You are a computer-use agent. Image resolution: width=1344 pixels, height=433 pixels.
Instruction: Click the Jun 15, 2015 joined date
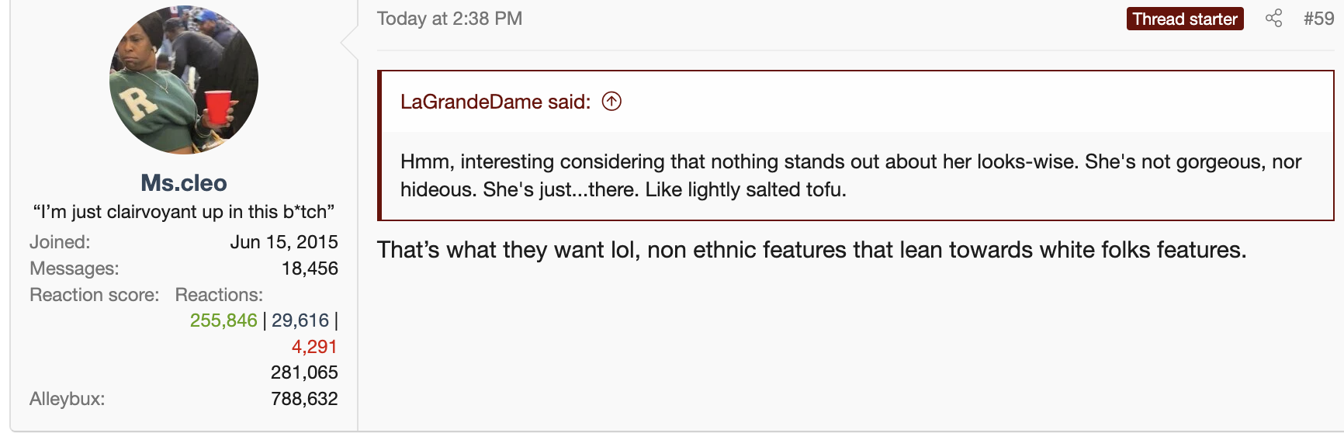(284, 242)
